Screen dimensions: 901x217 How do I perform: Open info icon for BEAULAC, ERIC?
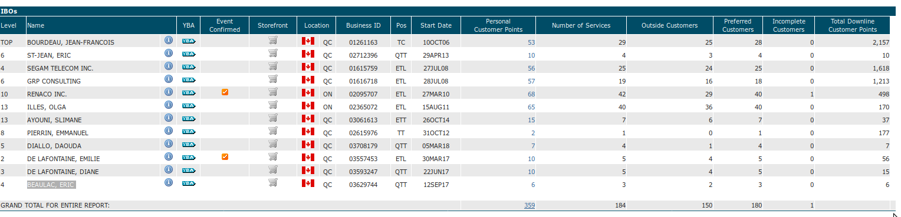tap(168, 183)
